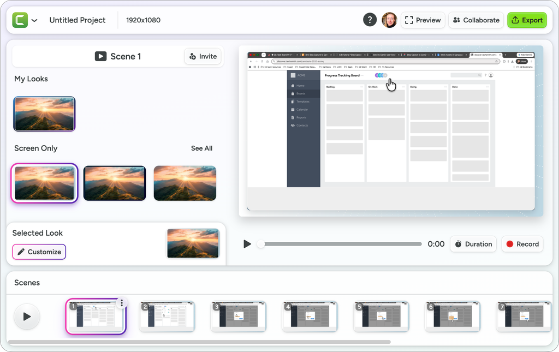Select scene 2 thumbnail
This screenshot has width=559, height=352.
[x=167, y=317]
